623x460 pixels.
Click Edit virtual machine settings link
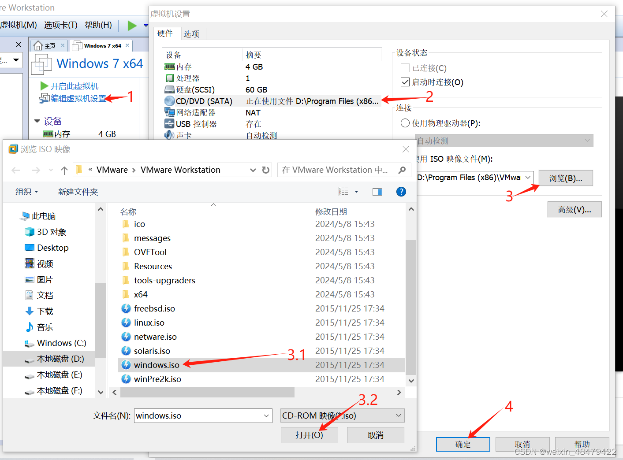78,98
